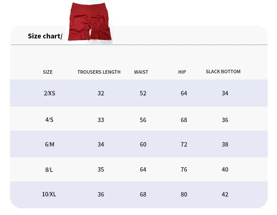Click the 2/XS trousers length value 32
The height and width of the screenshot is (215, 277).
pyautogui.click(x=101, y=93)
